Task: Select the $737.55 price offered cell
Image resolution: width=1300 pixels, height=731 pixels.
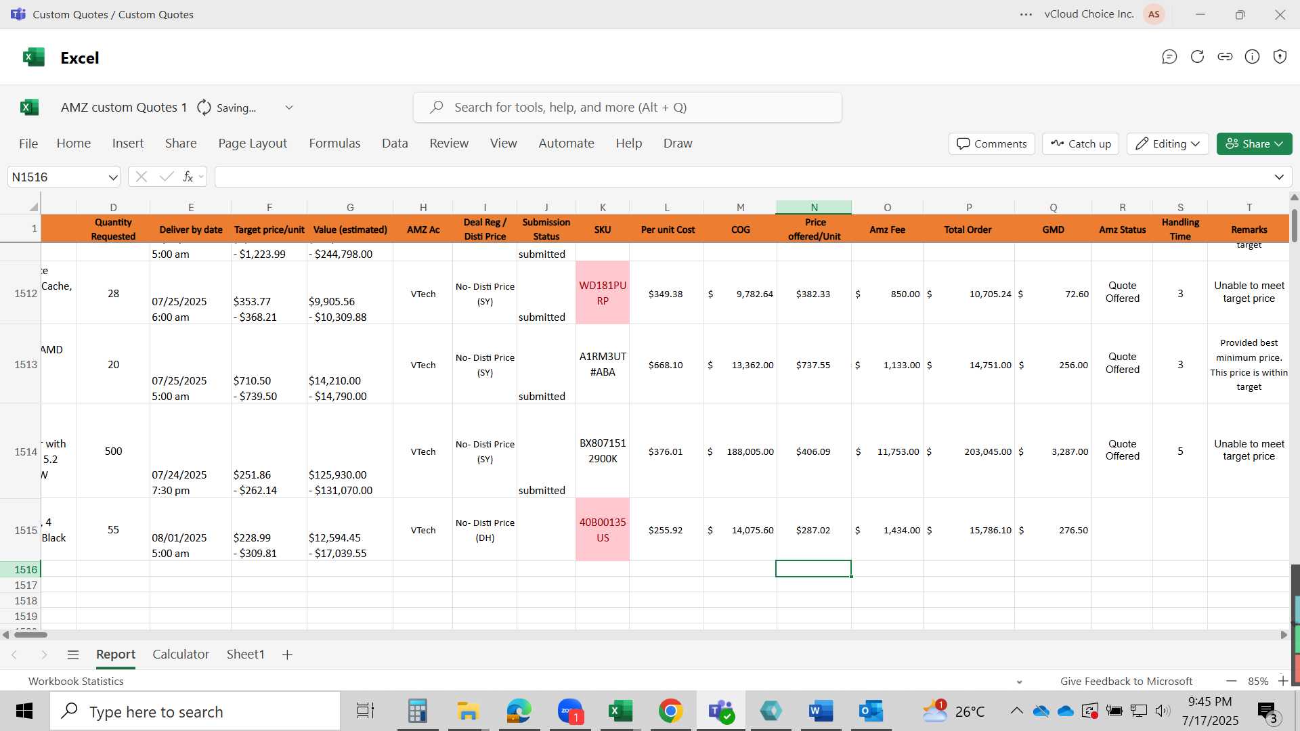Action: click(x=813, y=365)
